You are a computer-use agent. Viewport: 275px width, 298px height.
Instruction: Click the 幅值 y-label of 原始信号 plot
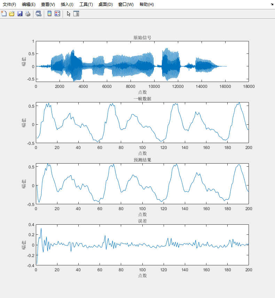tap(24, 61)
